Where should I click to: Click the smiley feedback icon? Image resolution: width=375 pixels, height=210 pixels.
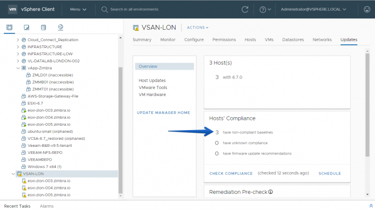coord(367,9)
